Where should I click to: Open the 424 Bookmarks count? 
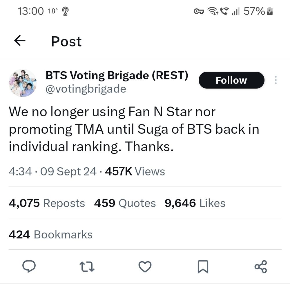50,235
